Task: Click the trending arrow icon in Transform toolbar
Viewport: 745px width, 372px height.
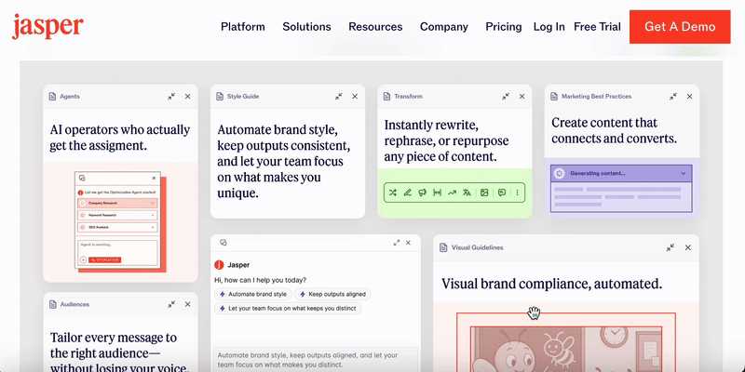Action: pos(452,193)
